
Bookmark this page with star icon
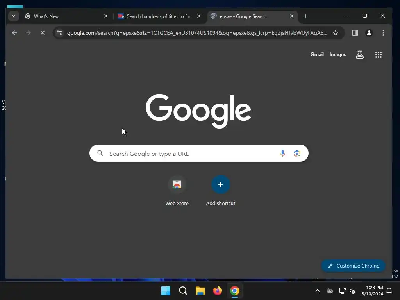(336, 33)
